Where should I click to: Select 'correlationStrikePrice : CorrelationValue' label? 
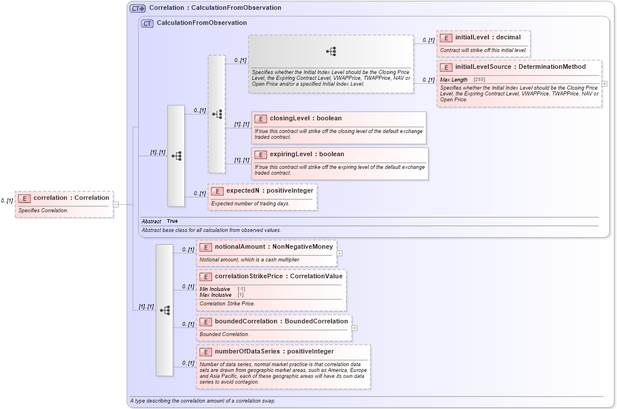click(279, 276)
